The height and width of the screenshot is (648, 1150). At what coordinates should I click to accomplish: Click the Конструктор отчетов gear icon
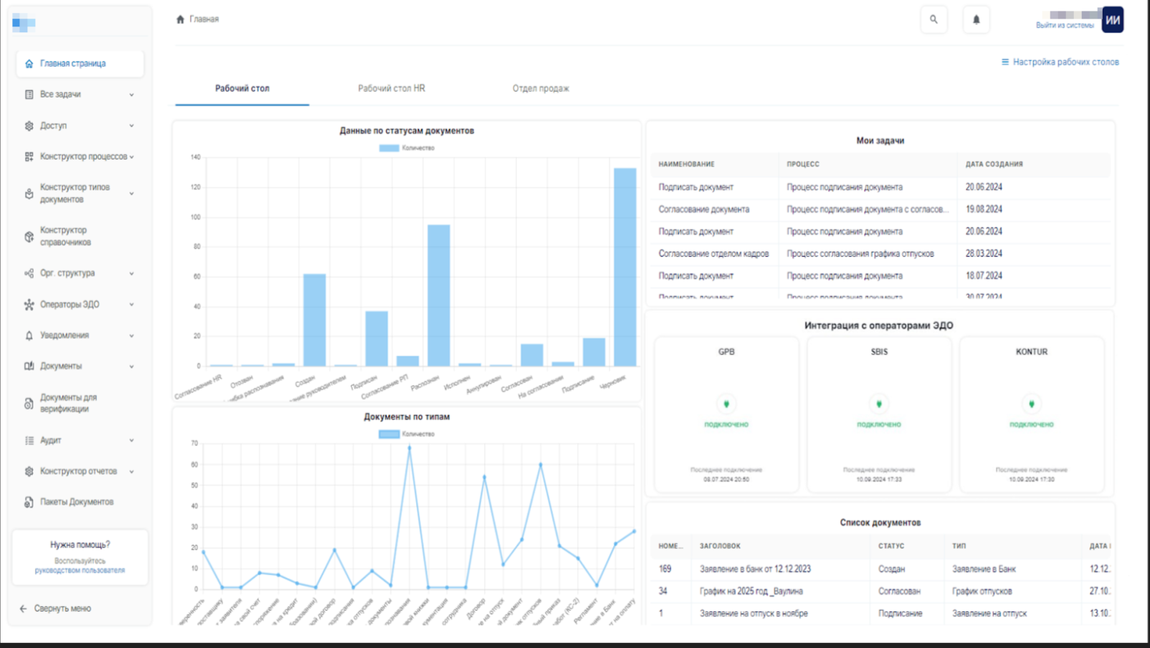[x=29, y=472]
